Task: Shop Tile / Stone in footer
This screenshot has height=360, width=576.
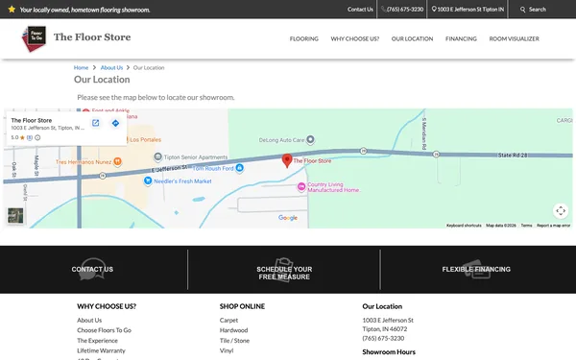Action: pos(234,341)
